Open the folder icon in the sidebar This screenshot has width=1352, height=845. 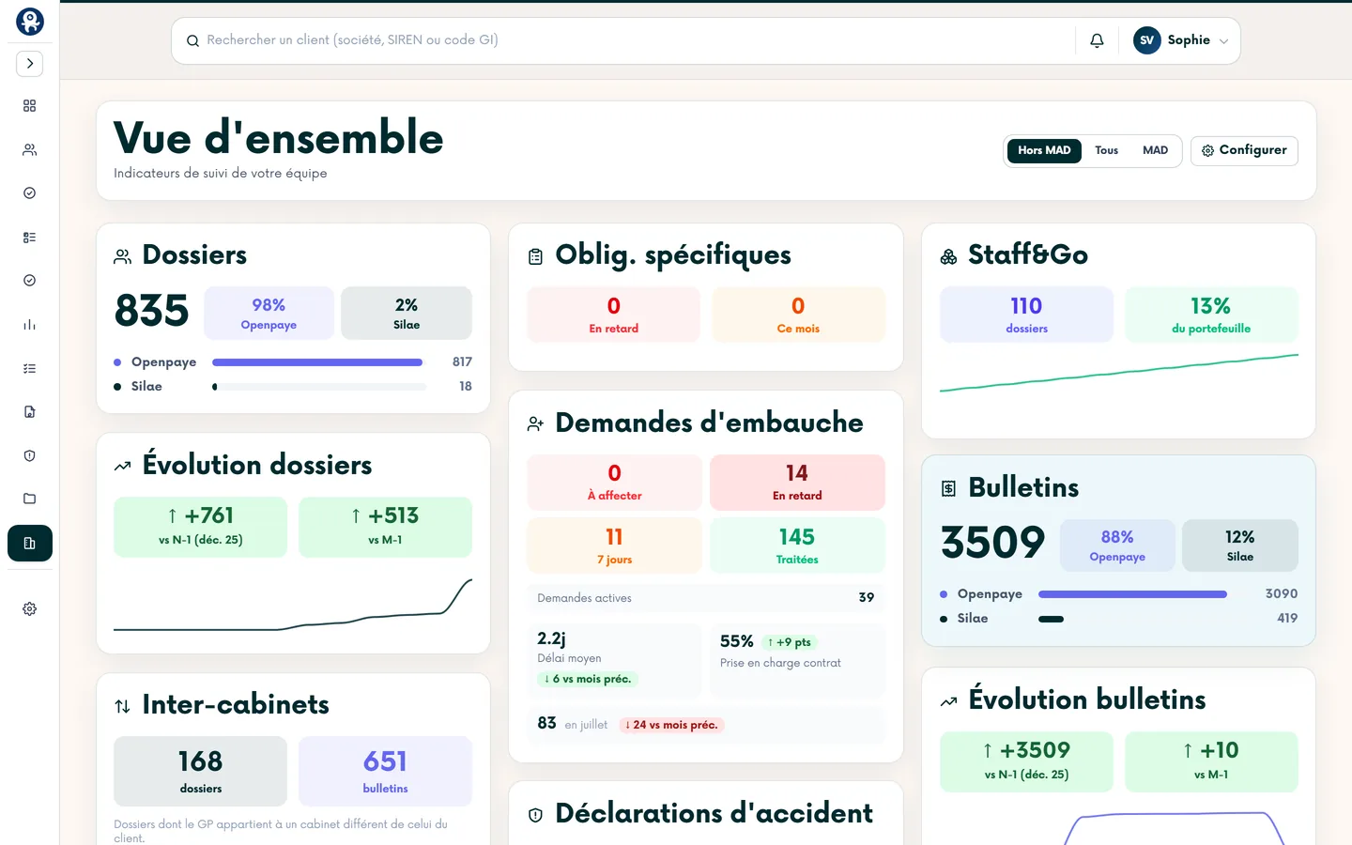point(30,499)
